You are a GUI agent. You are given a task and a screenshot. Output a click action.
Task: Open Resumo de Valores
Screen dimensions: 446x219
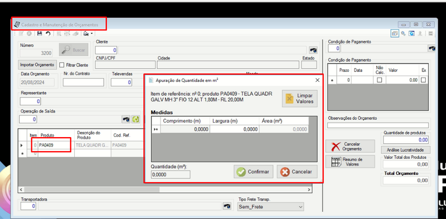350,162
